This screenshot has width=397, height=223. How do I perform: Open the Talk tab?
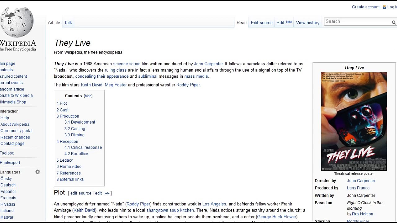coord(68,23)
